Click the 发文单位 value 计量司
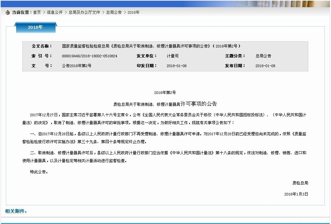Screen dimensions: 331x224 tap(172, 56)
